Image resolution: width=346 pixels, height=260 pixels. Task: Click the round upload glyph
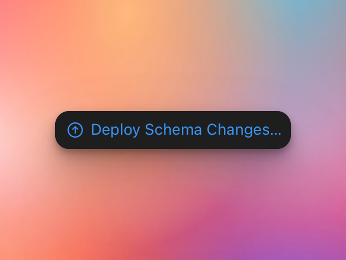(x=75, y=130)
